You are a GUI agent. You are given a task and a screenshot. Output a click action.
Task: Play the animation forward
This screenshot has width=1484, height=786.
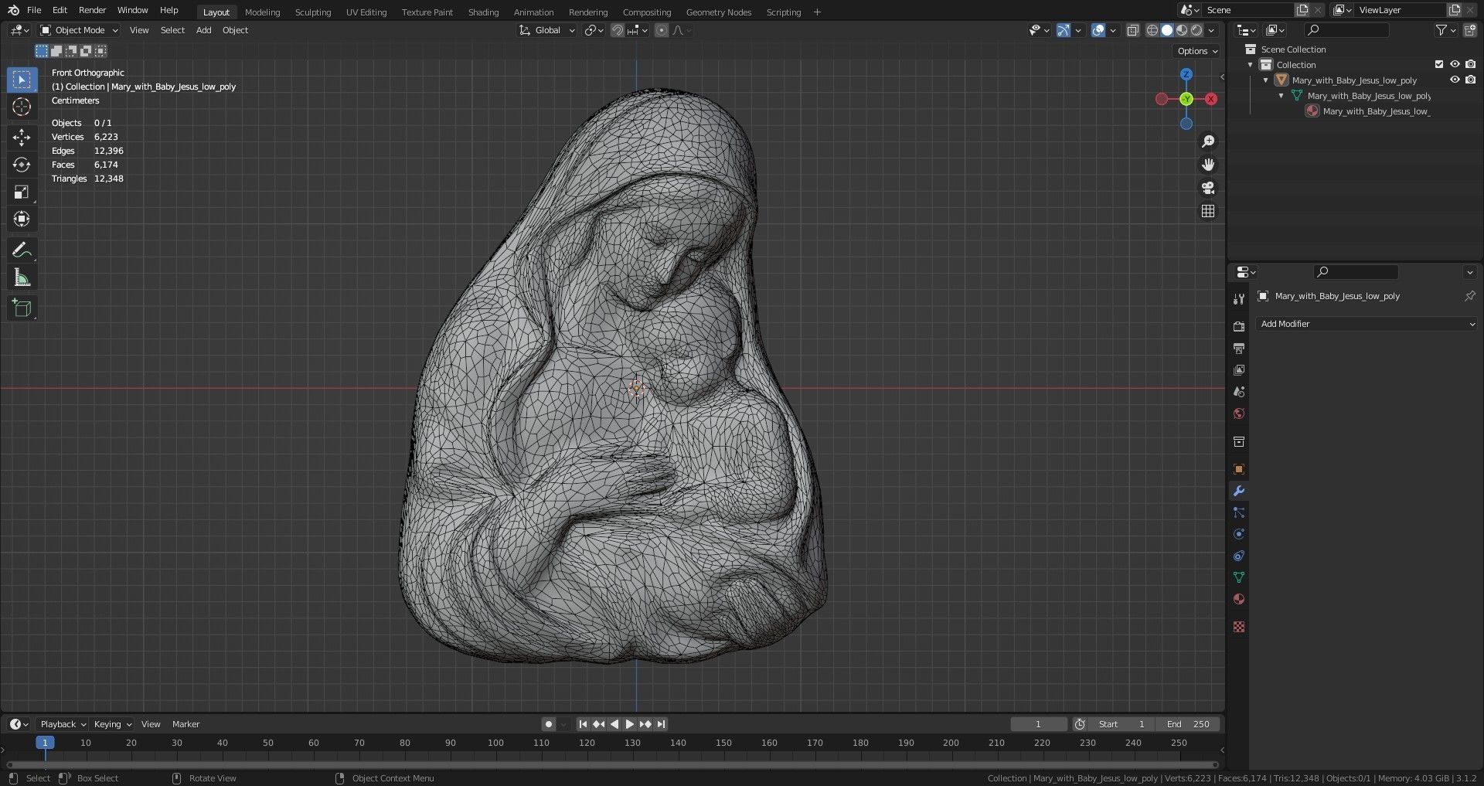(x=629, y=724)
